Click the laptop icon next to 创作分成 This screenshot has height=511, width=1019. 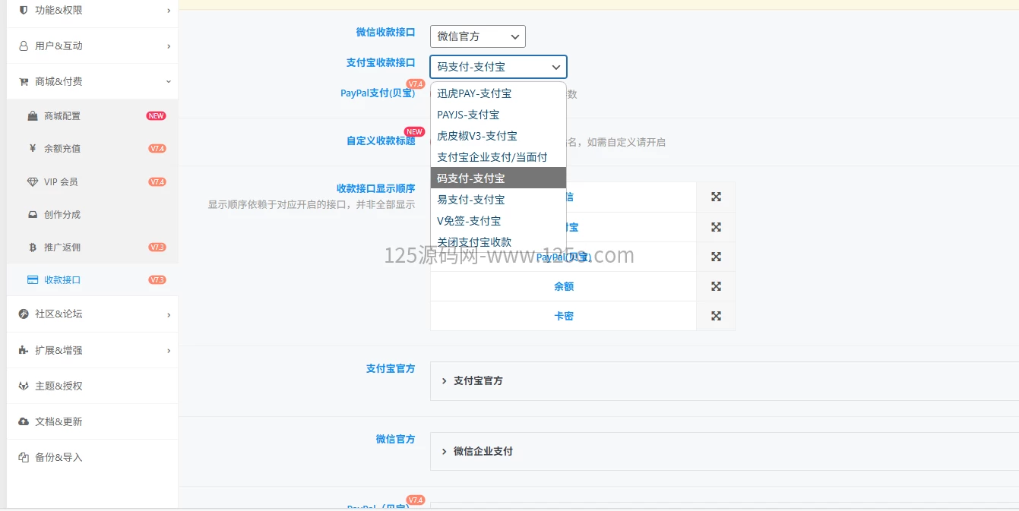(x=31, y=213)
